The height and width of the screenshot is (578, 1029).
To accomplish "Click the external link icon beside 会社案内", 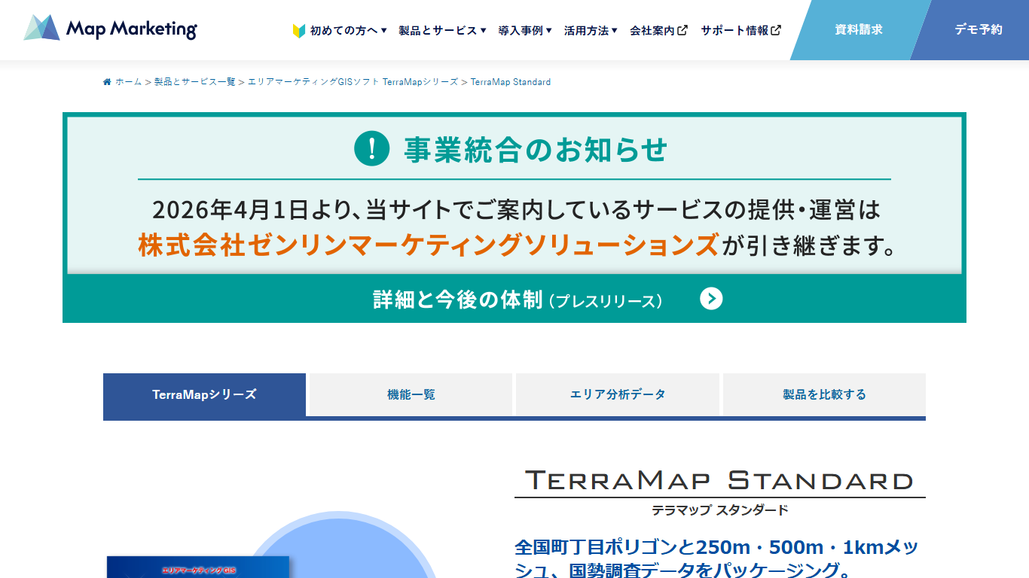I will (x=682, y=31).
